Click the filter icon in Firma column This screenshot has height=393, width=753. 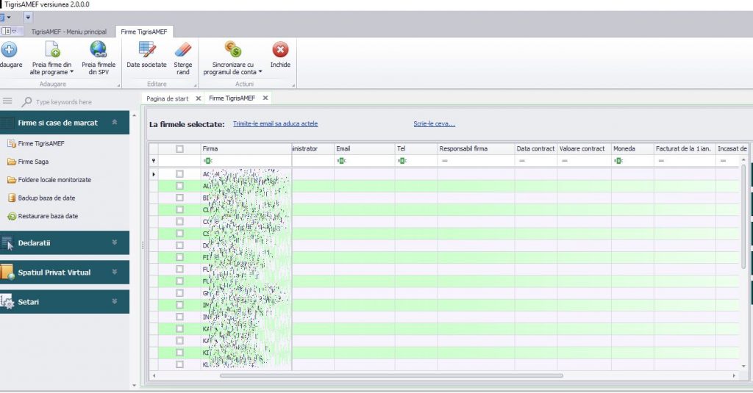coord(207,161)
